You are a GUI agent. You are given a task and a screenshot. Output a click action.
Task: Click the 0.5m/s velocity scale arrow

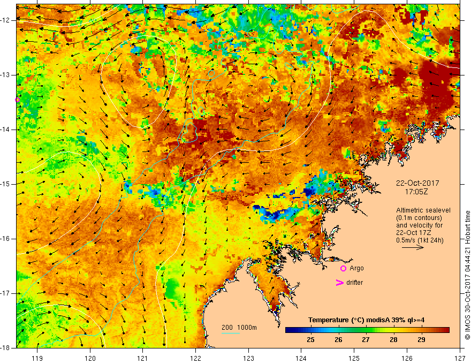(x=413, y=247)
